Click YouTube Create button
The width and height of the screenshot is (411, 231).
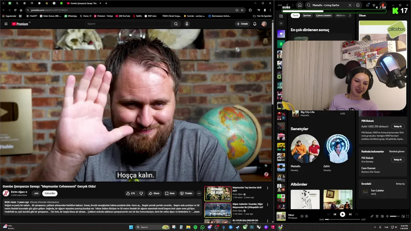(x=242, y=24)
